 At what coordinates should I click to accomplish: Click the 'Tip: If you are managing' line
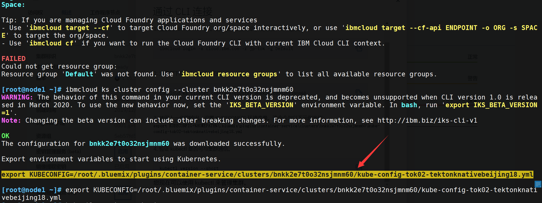pyautogui.click(x=129, y=20)
